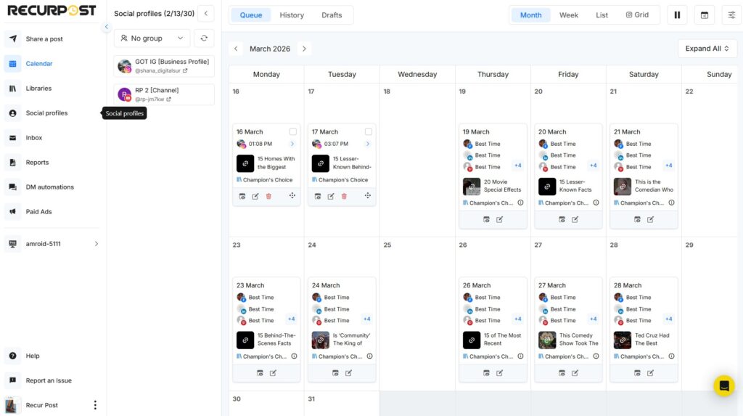Image resolution: width=743 pixels, height=416 pixels.
Task: Edit the 28 March post
Action: point(651,373)
